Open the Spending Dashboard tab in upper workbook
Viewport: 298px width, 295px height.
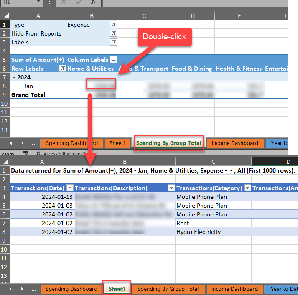pos(71,143)
